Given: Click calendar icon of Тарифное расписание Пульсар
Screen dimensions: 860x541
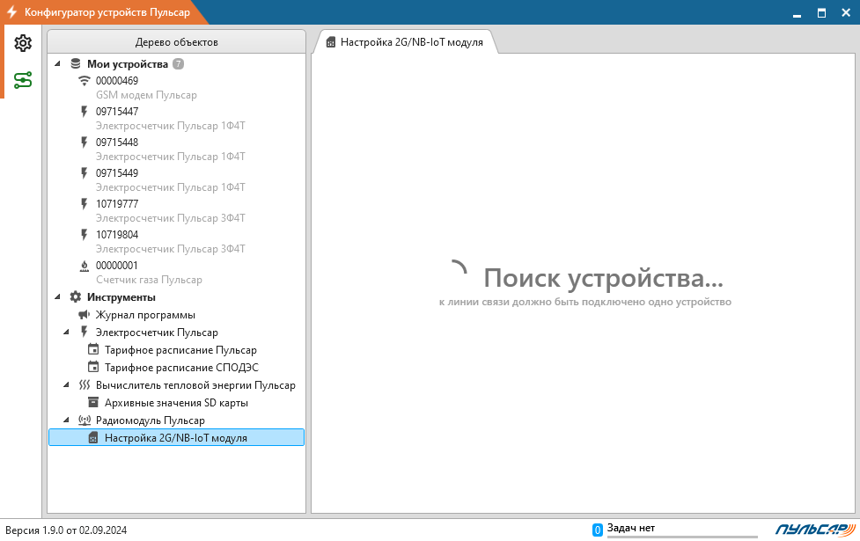Looking at the screenshot, I should 93,349.
